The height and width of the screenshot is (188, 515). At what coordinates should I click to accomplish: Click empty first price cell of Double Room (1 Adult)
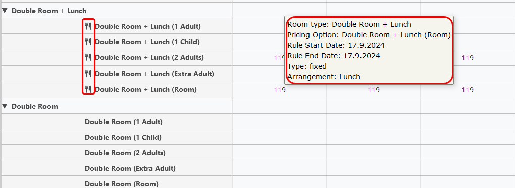pos(279,122)
